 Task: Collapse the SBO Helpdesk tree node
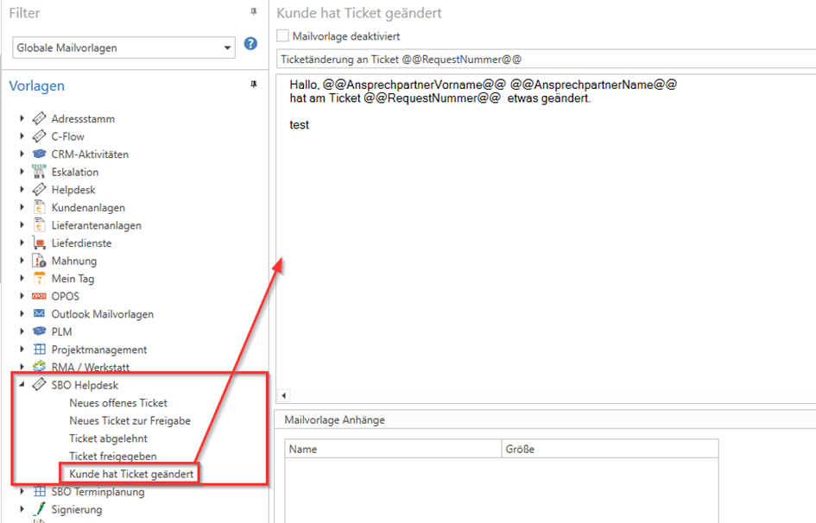22,385
